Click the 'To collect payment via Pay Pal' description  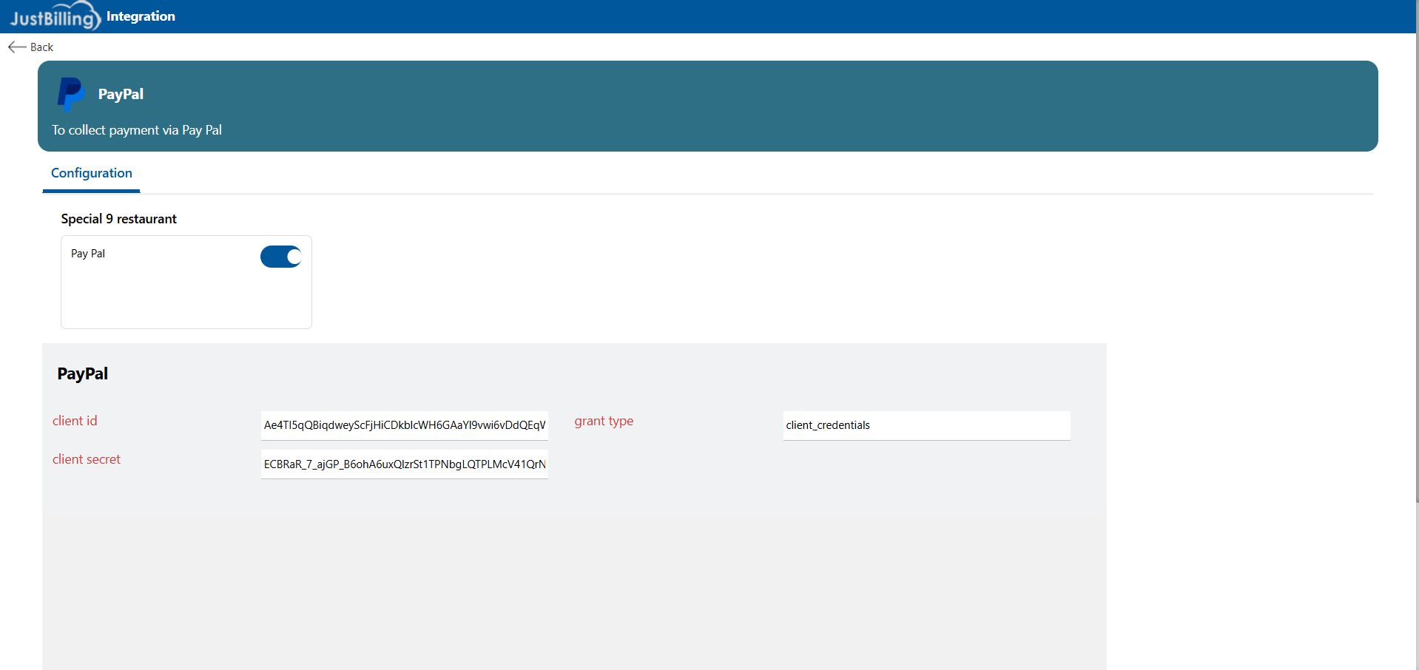[x=137, y=130]
